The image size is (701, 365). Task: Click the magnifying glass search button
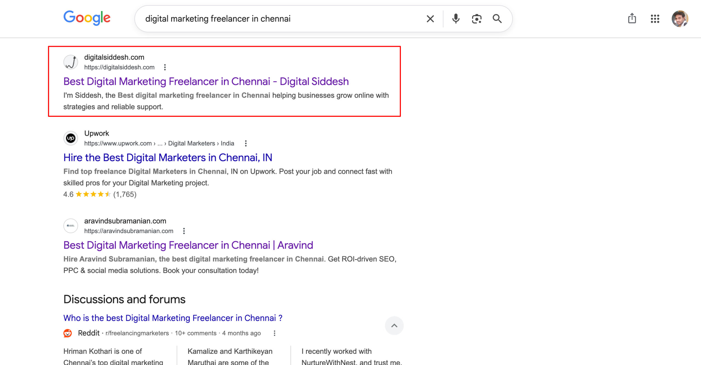[497, 19]
